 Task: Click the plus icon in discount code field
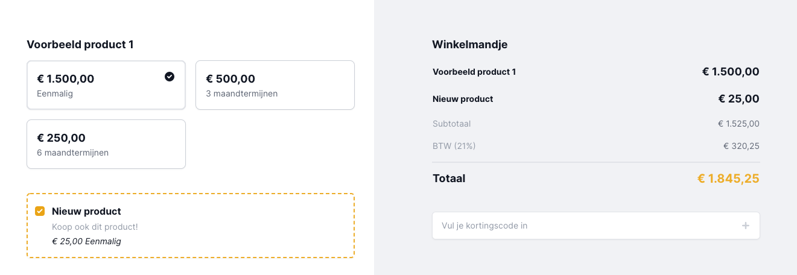pyautogui.click(x=746, y=226)
